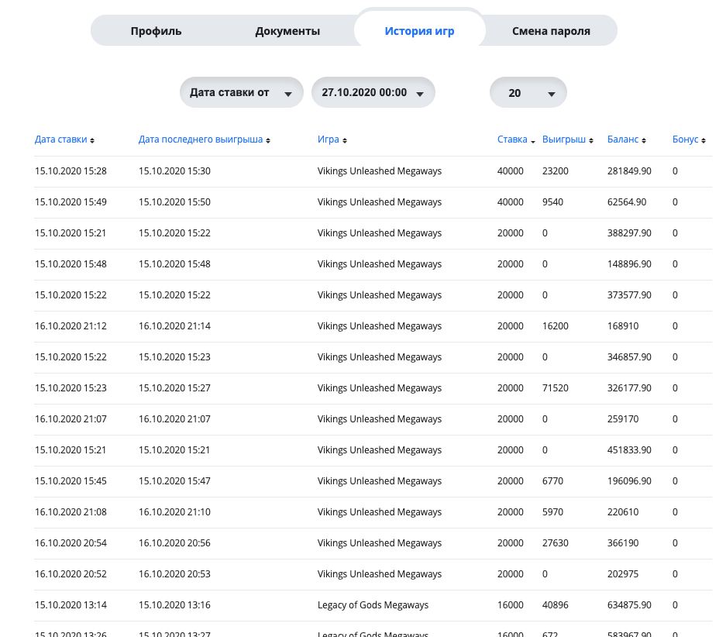The image size is (726, 637).
Task: Click the win amount 9540
Action: [x=553, y=201]
